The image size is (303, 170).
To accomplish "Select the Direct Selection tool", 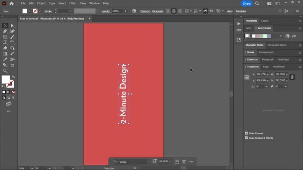I will pyautogui.click(x=12, y=25).
